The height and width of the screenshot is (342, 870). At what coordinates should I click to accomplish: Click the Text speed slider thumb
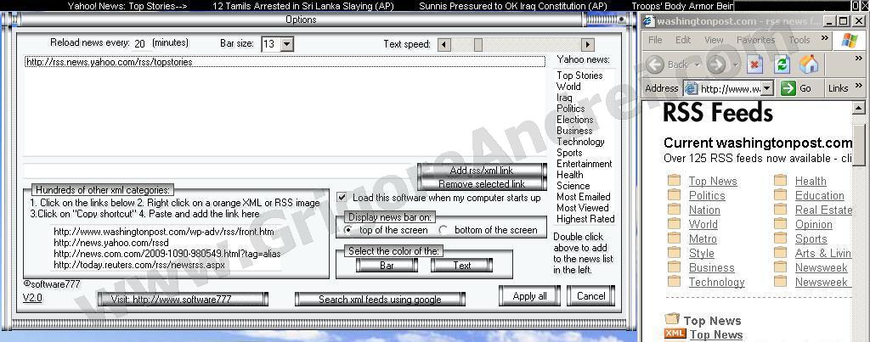click(x=477, y=44)
